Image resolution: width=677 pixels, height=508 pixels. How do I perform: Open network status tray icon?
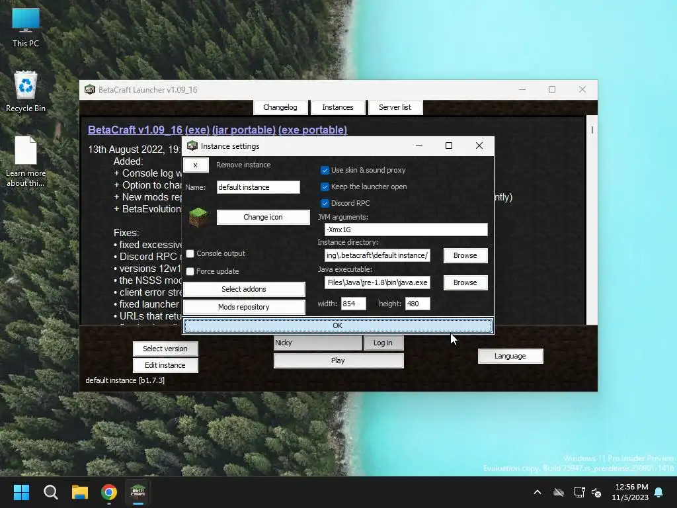[x=579, y=492]
